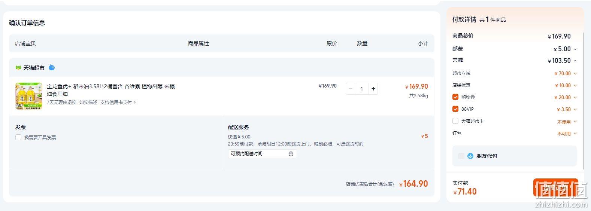Click the 原价 column header
The height and width of the screenshot is (211, 591).
332,43
